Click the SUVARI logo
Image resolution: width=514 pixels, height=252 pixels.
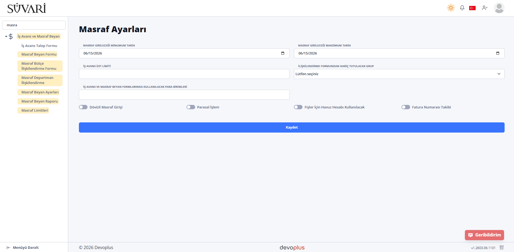tap(27, 8)
